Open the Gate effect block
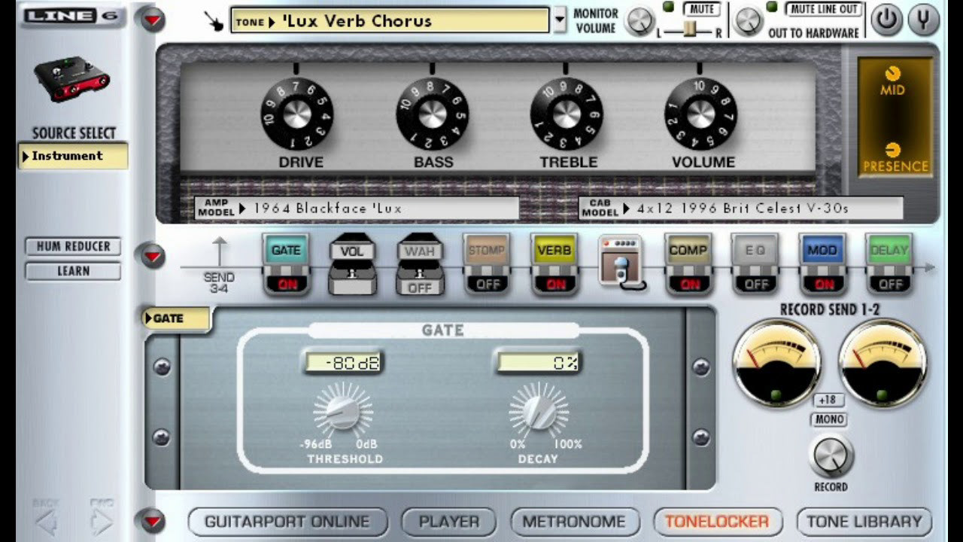The image size is (963, 542). 286,251
